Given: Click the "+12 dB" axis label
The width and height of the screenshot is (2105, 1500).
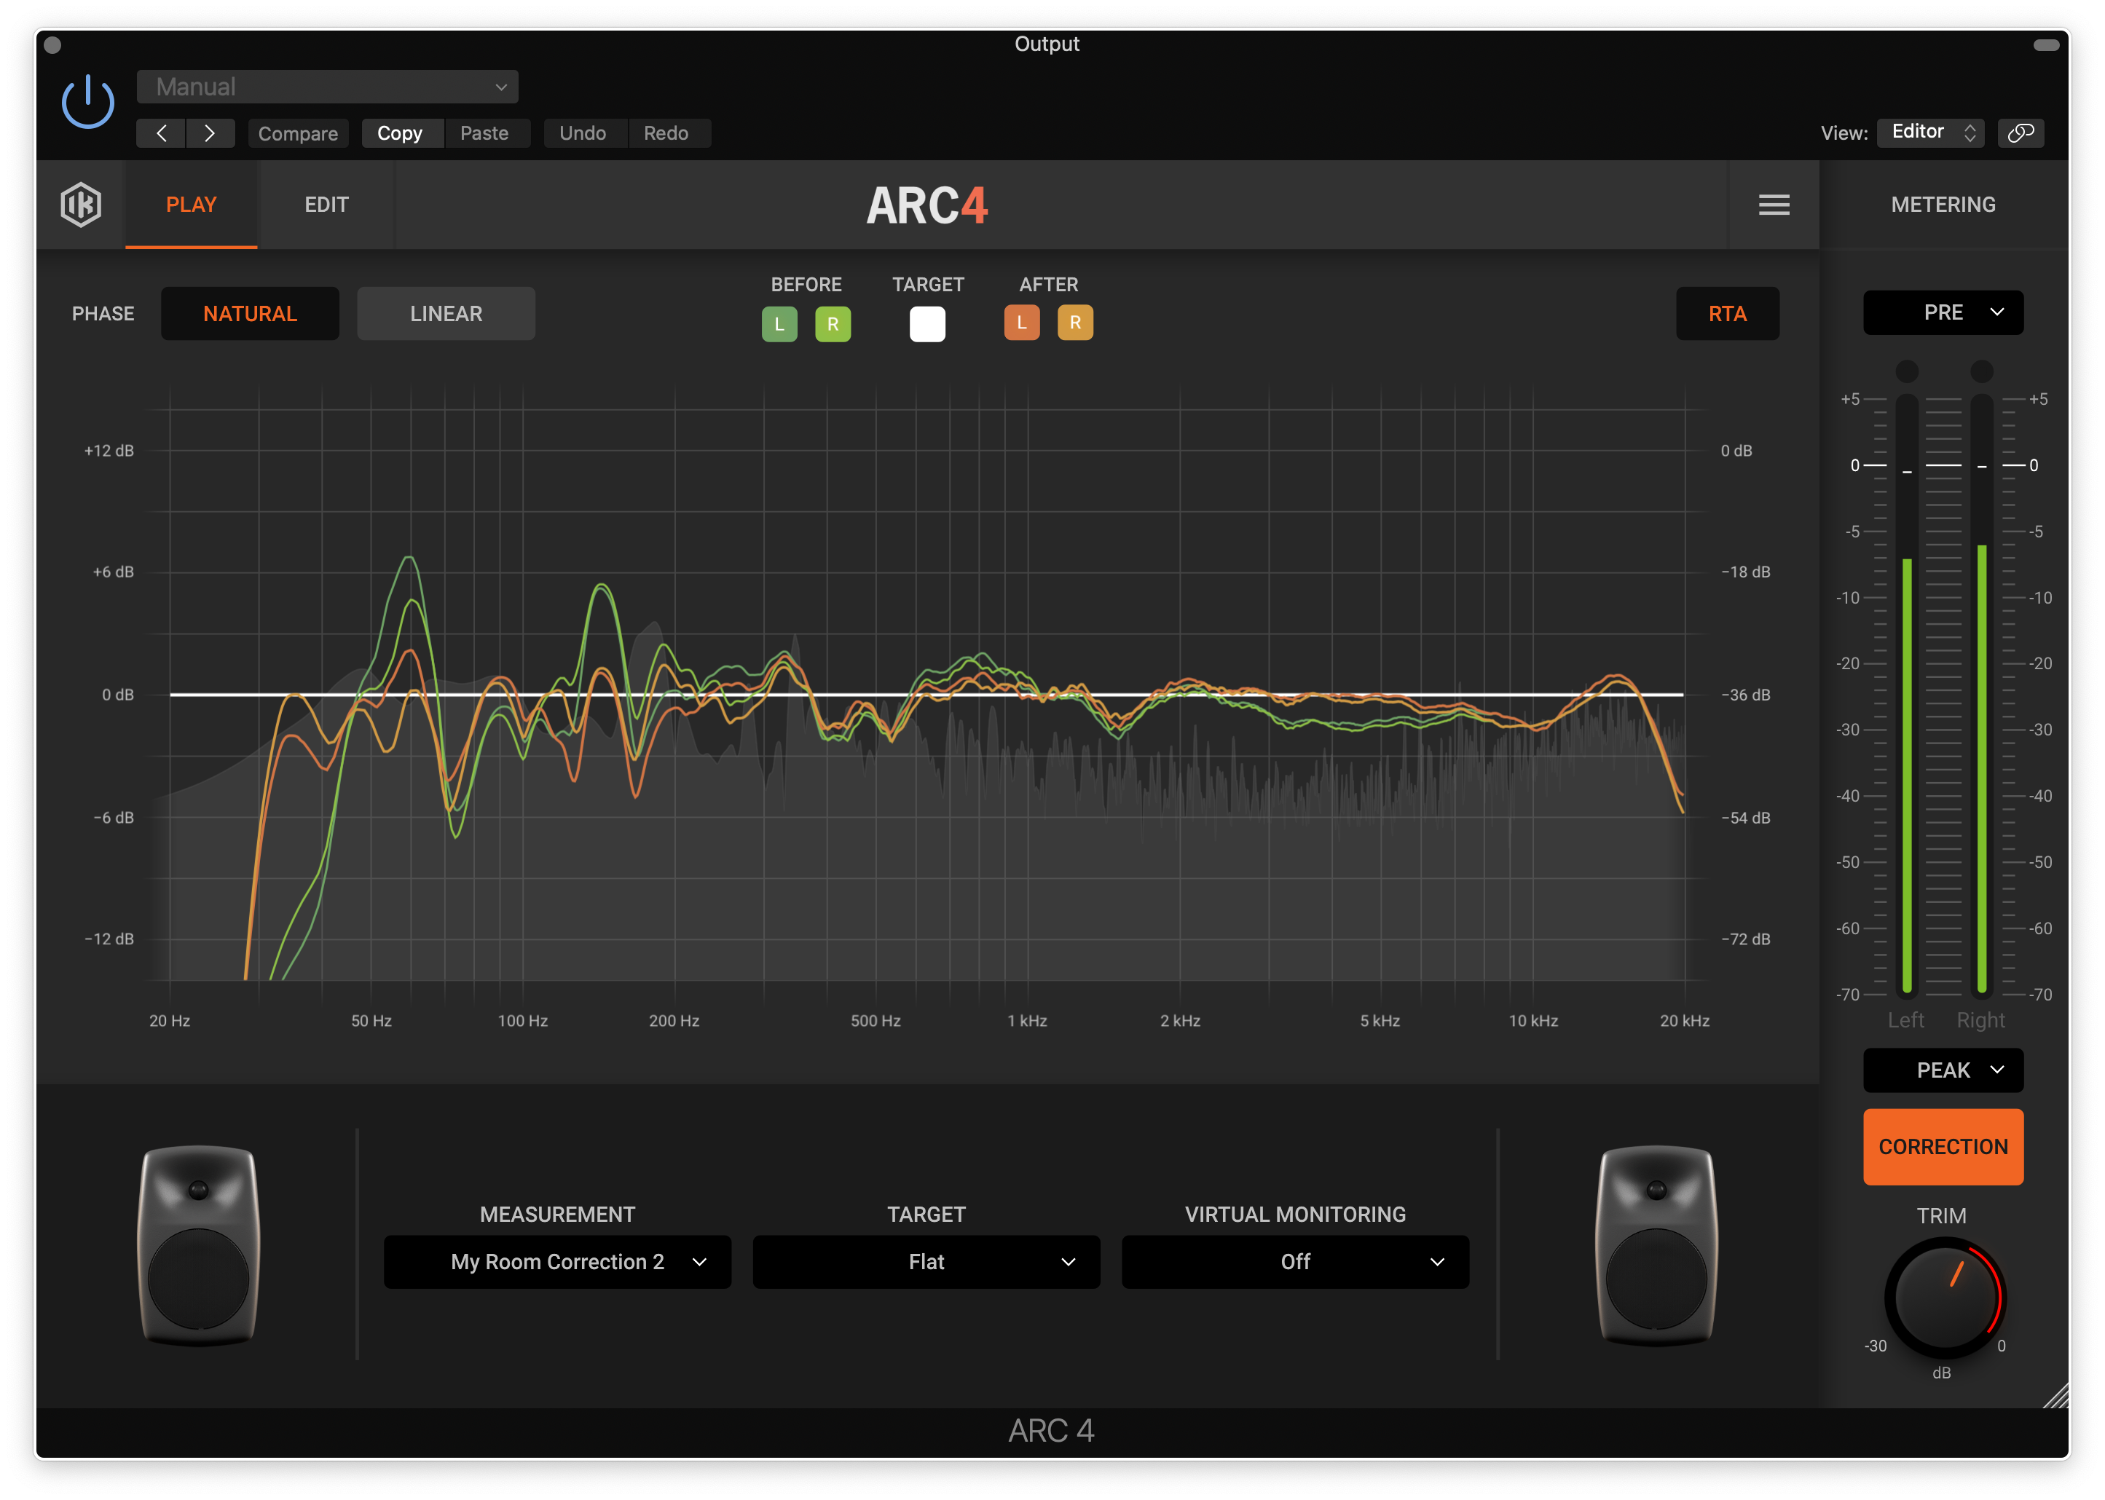Looking at the screenshot, I should (109, 451).
